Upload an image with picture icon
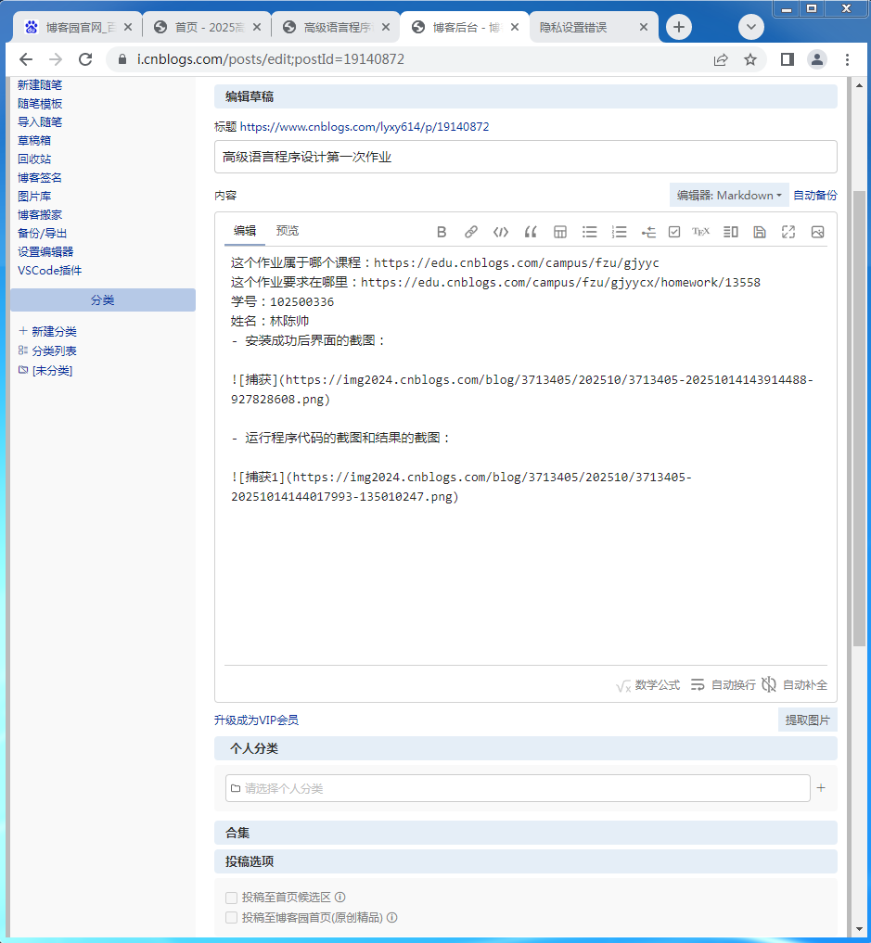The image size is (871, 943). click(x=817, y=232)
